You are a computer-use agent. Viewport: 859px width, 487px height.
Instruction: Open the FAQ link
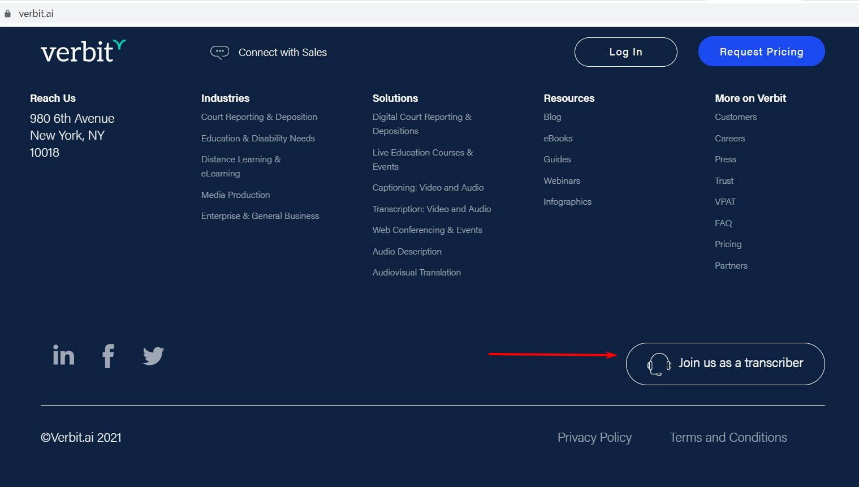point(723,223)
